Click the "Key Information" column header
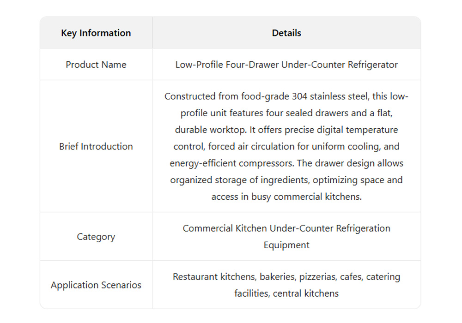The height and width of the screenshot is (323, 462). [x=96, y=33]
